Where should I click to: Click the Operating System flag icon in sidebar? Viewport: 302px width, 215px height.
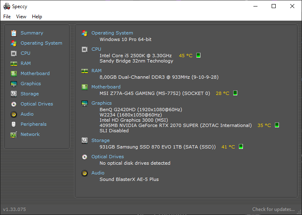point(14,43)
